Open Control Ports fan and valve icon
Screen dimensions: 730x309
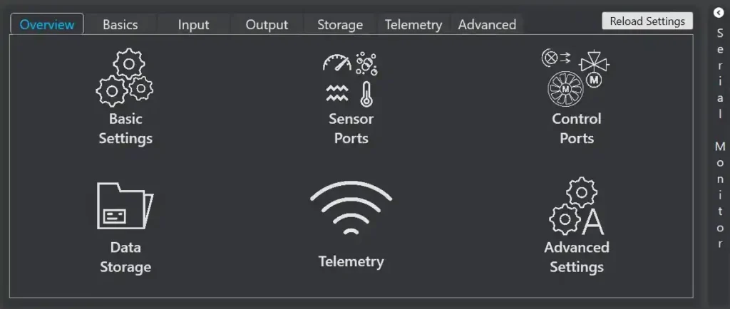click(576, 78)
